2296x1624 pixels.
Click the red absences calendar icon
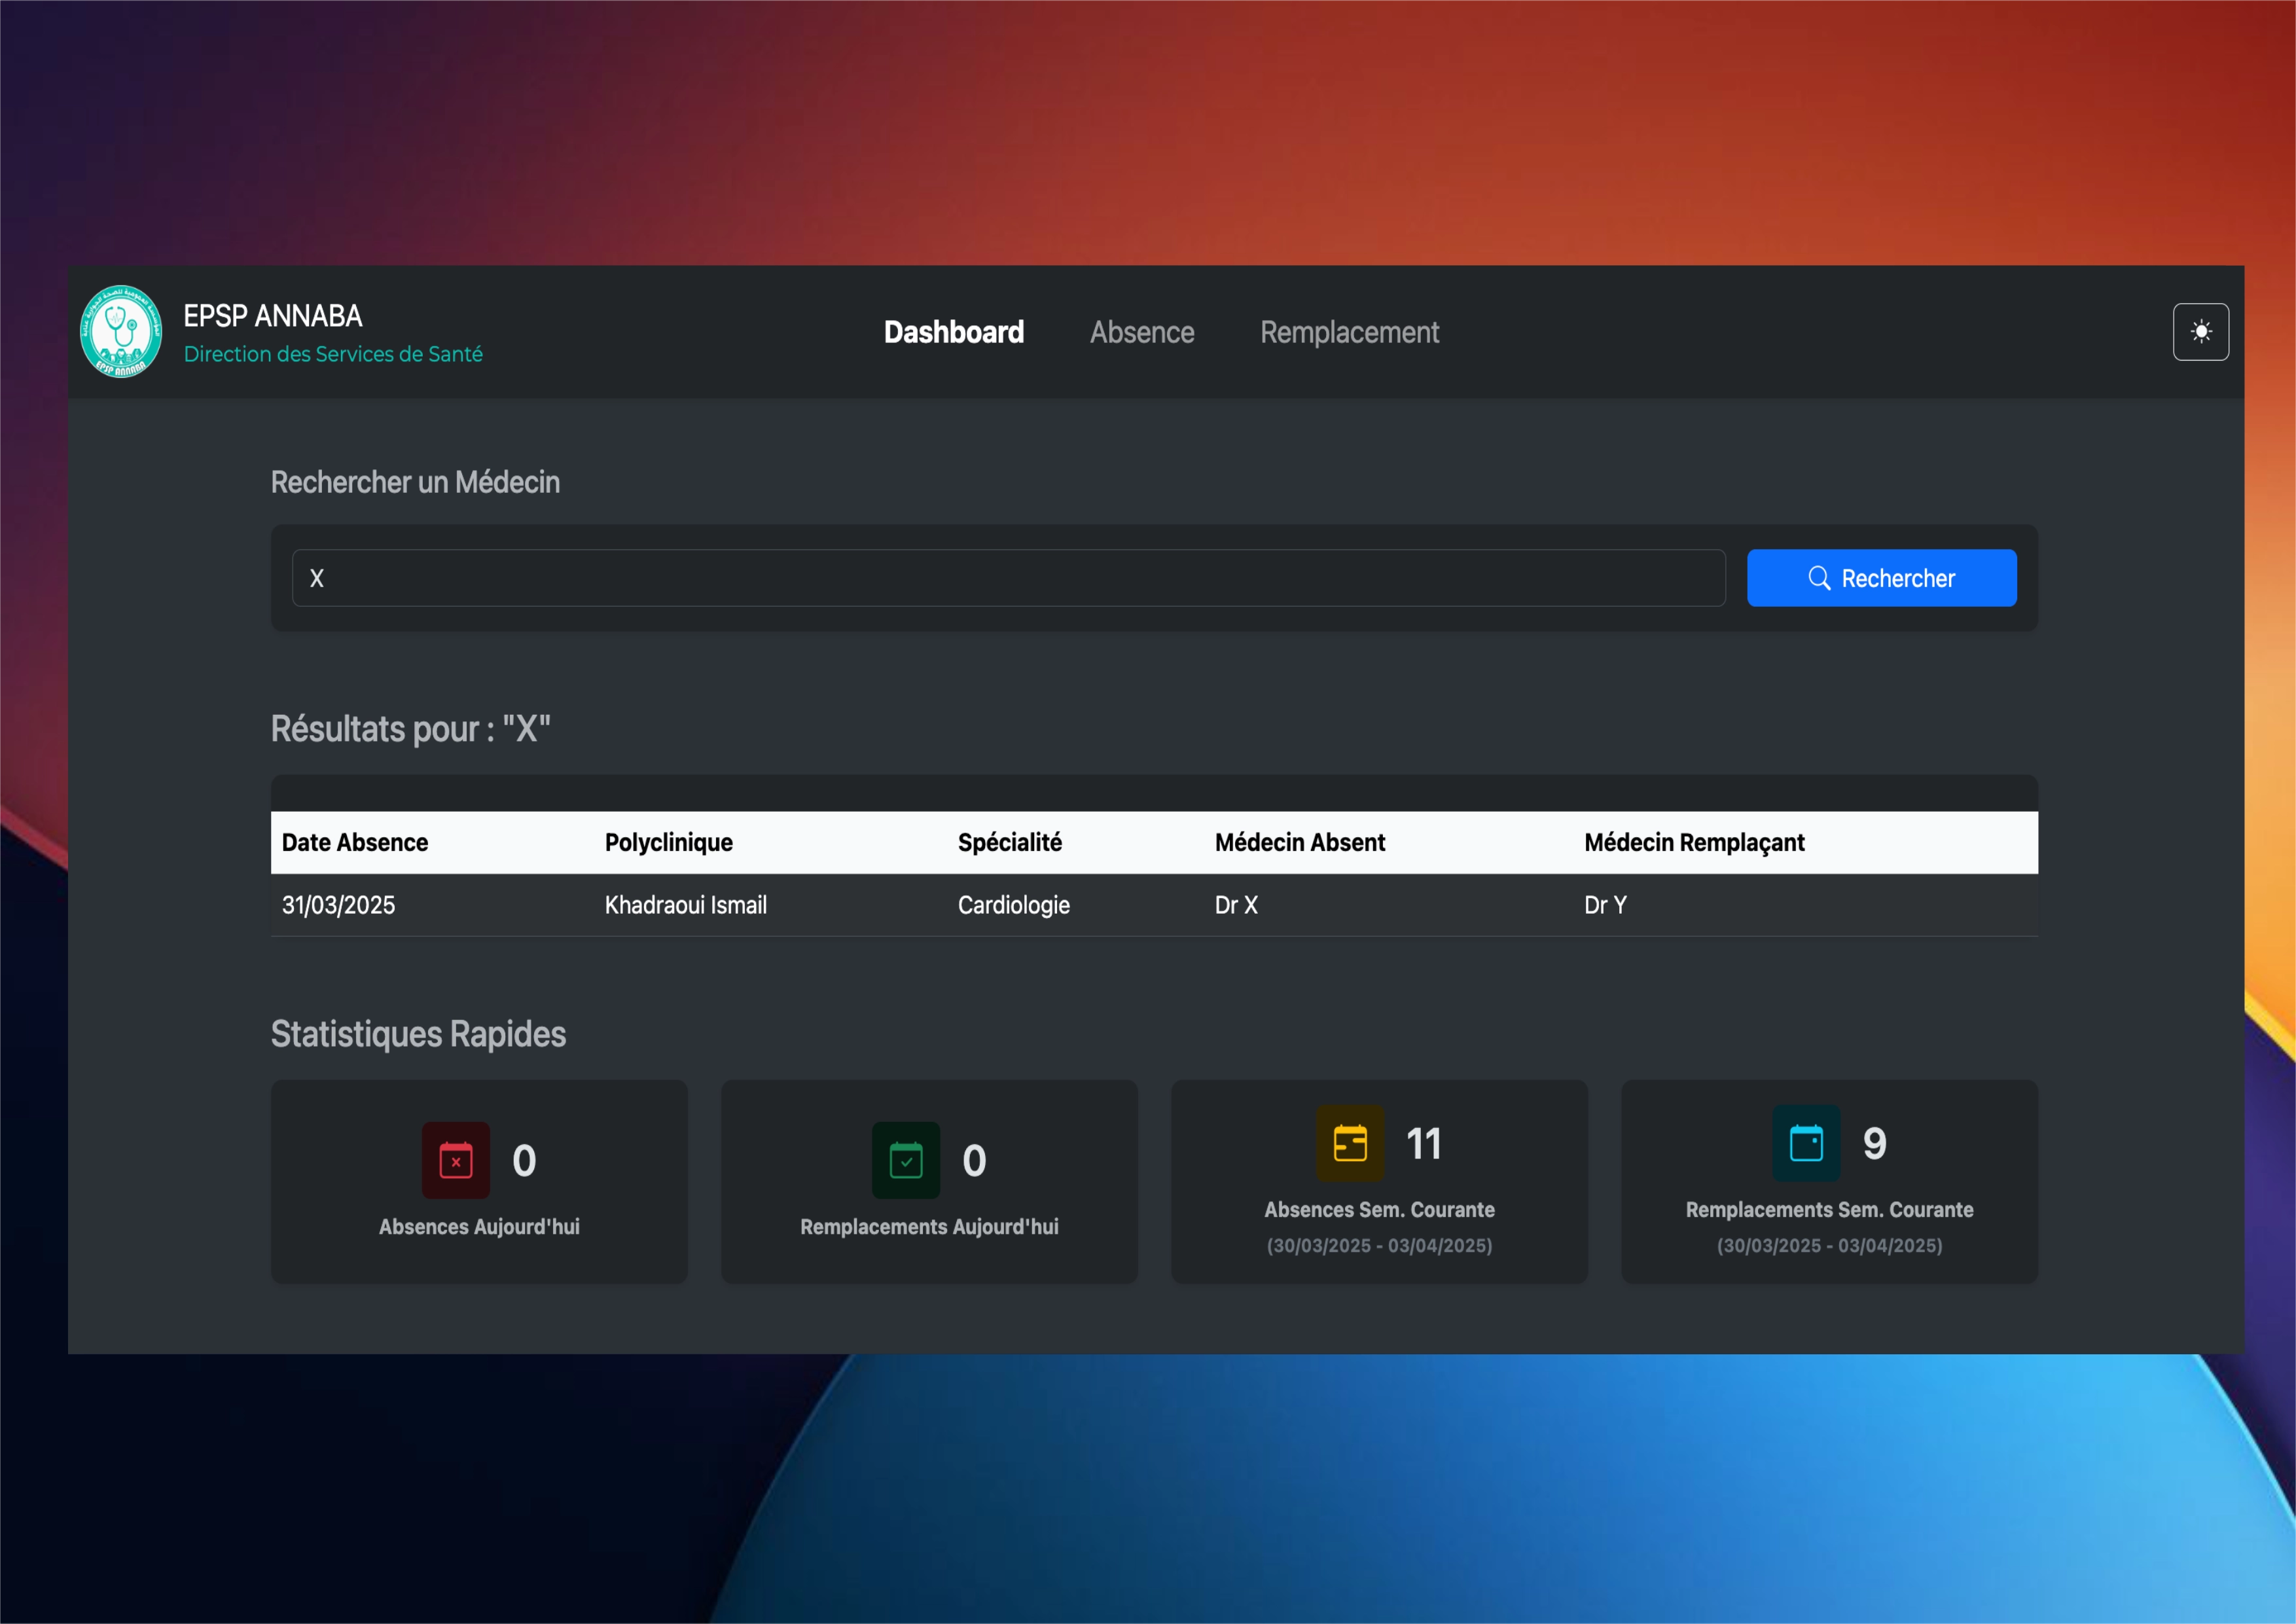pos(456,1160)
